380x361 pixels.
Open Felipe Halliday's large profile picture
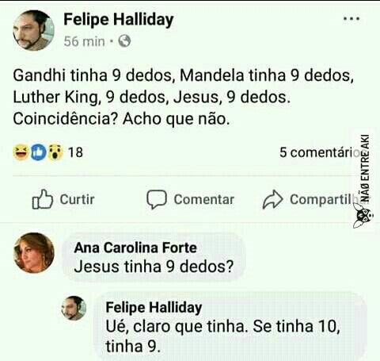[x=33, y=30]
